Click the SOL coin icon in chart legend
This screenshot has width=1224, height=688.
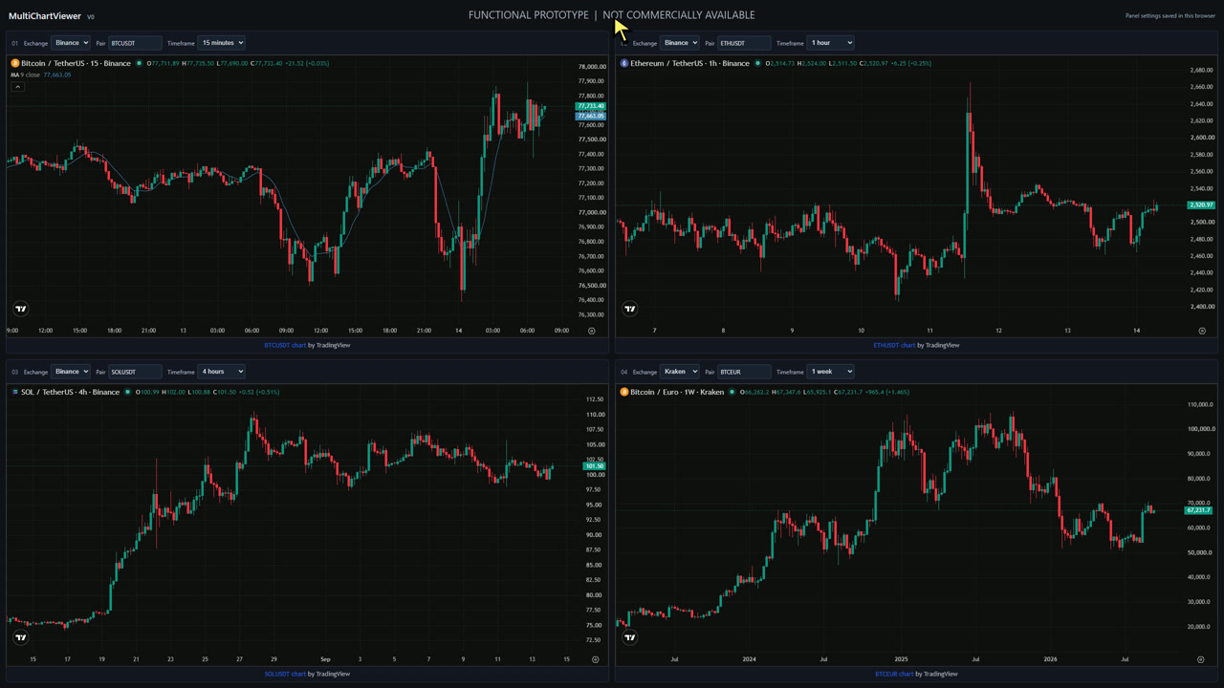pos(15,392)
